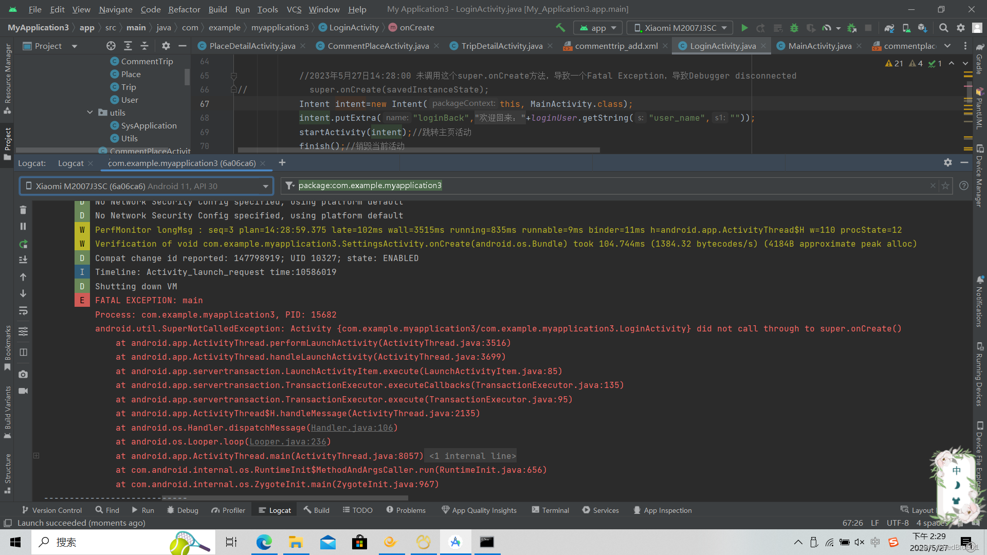
Task: Start screen recording with video camera icon
Action: 23,391
